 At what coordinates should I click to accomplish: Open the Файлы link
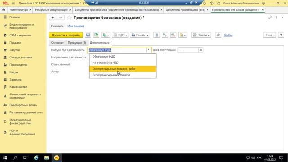(228, 35)
